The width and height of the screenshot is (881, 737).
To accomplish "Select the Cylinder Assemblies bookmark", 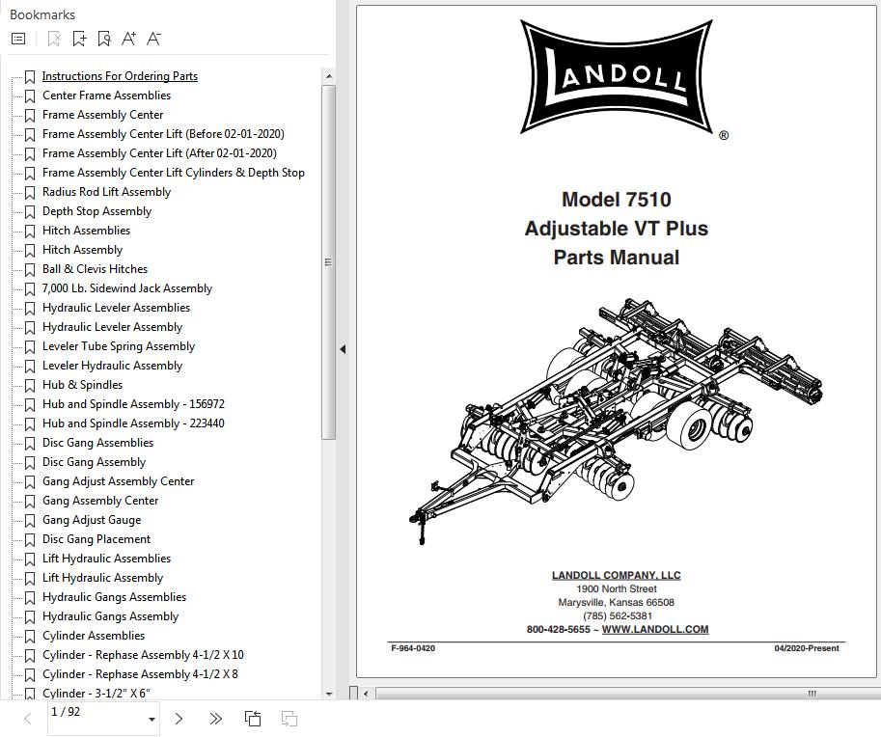I will coord(94,636).
